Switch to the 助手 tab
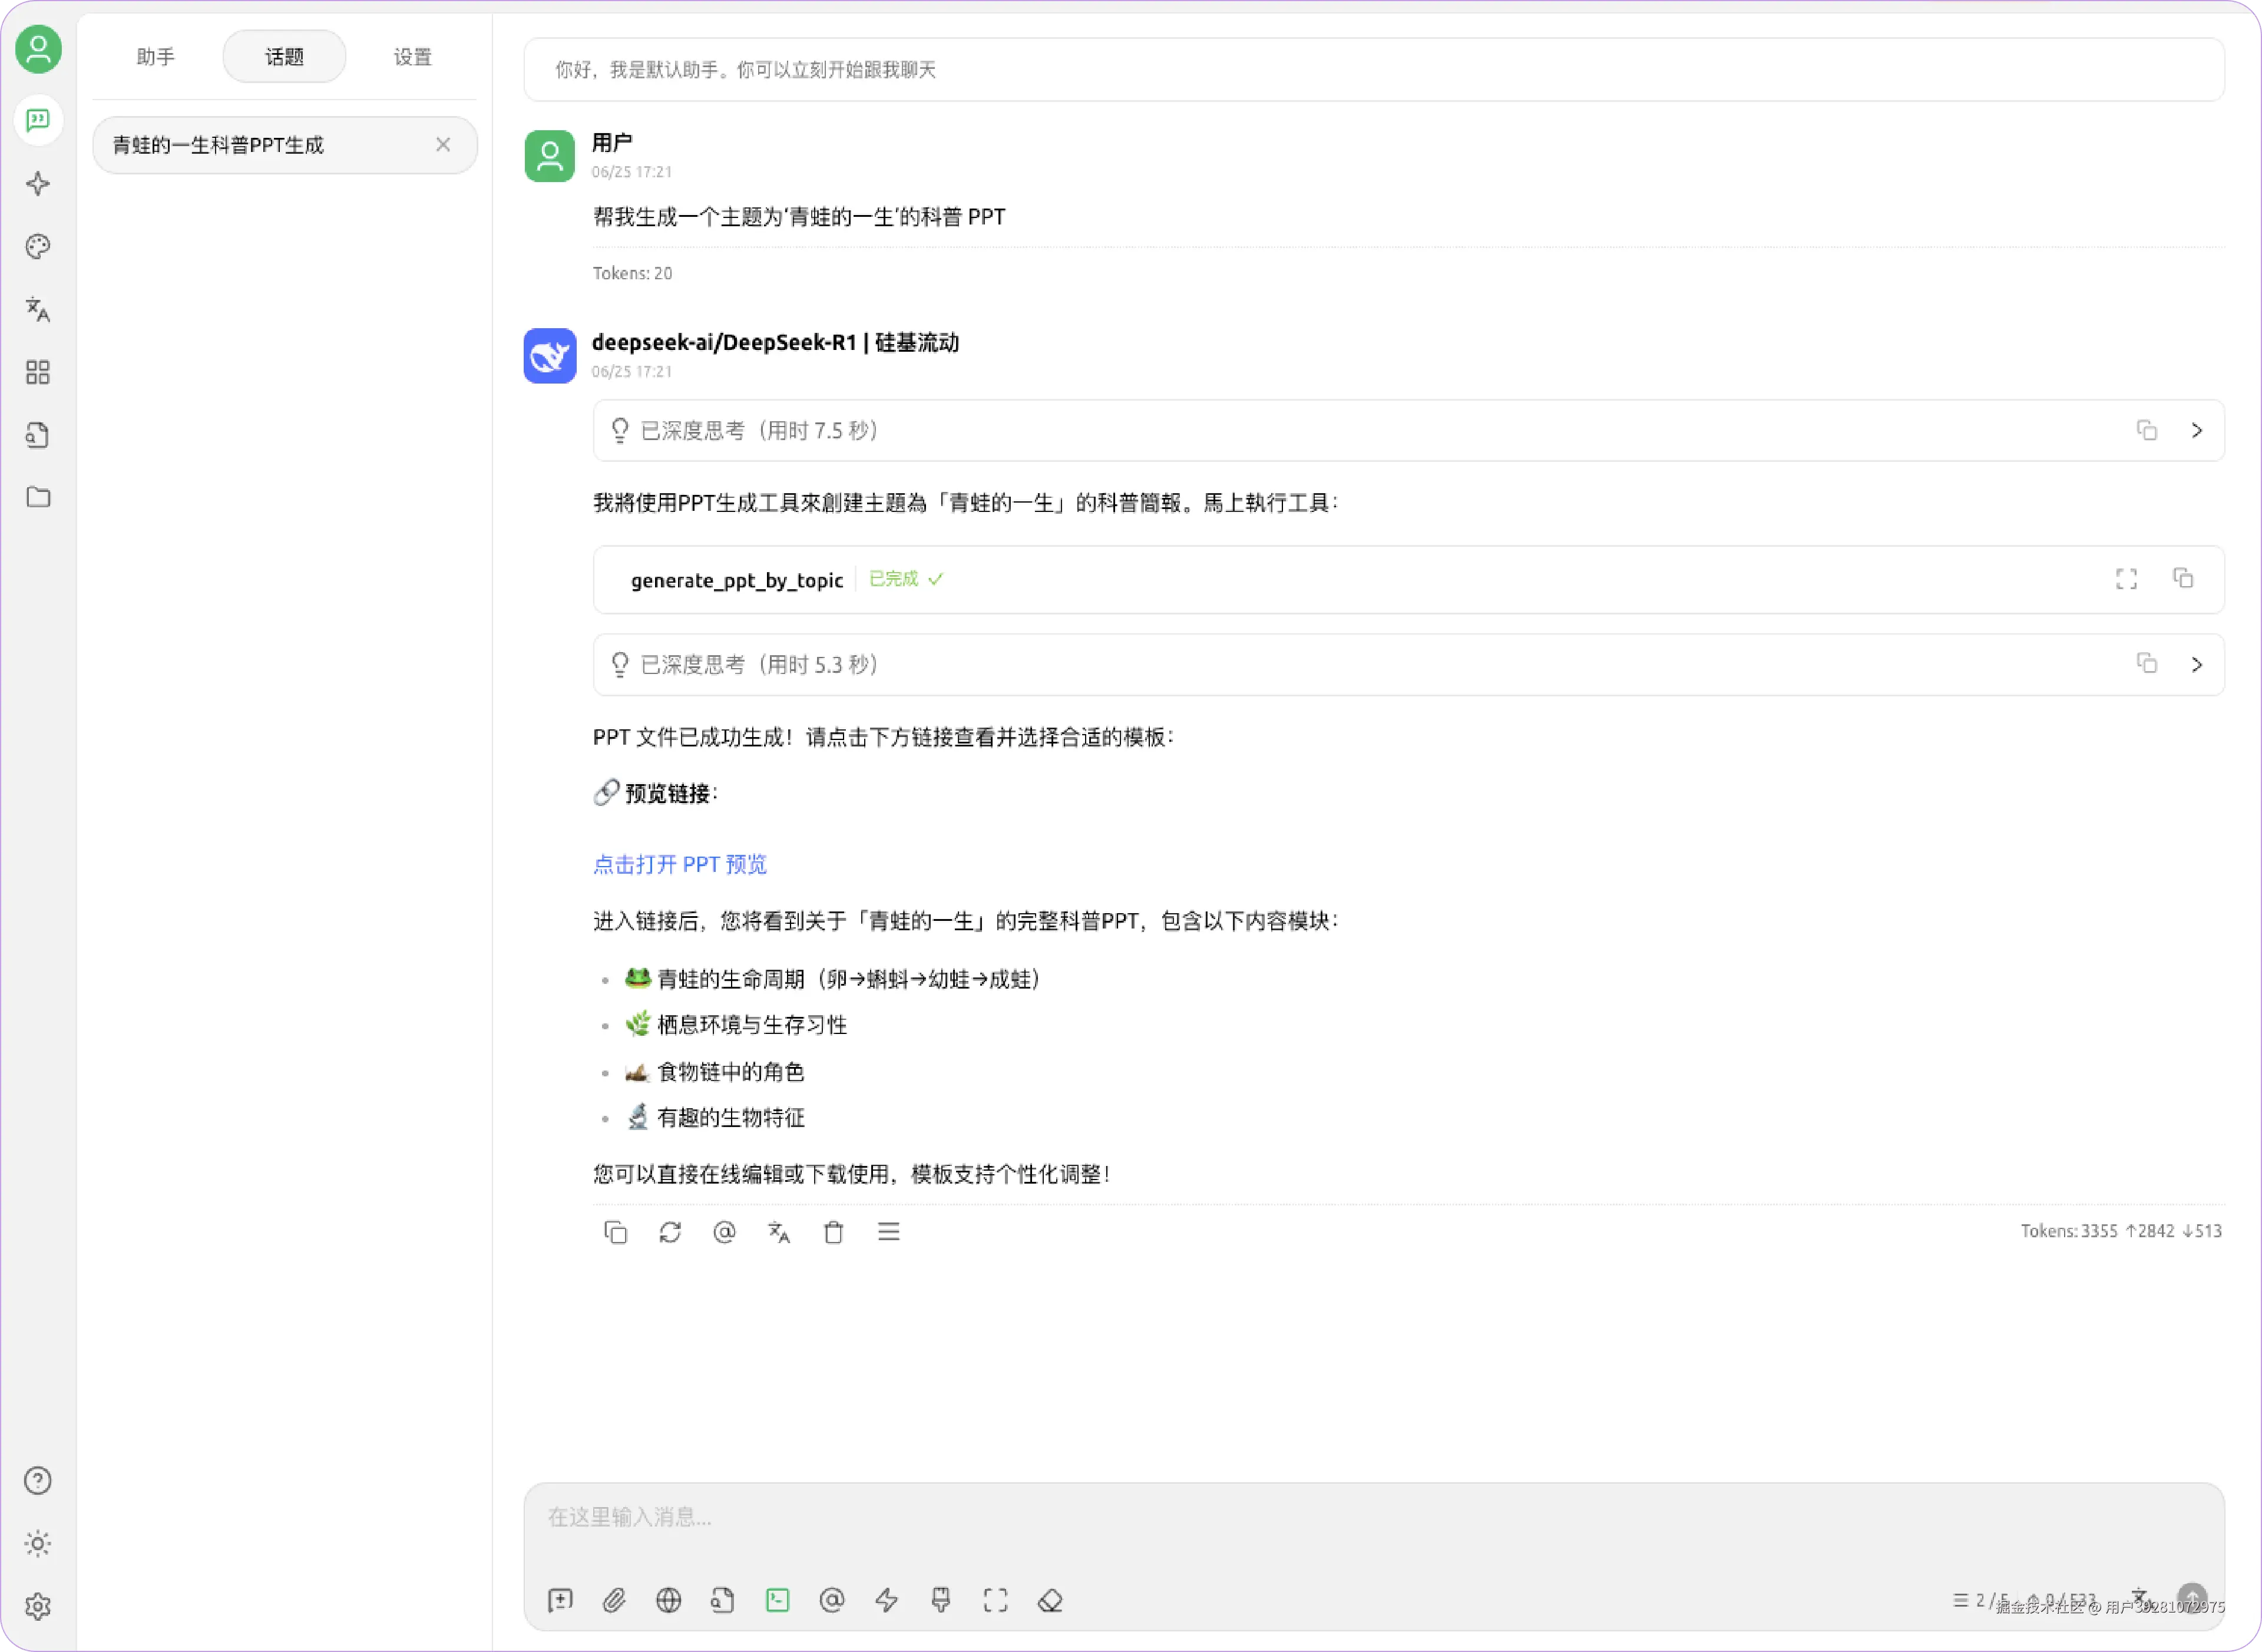Viewport: 2262px width, 1652px height. tap(155, 57)
